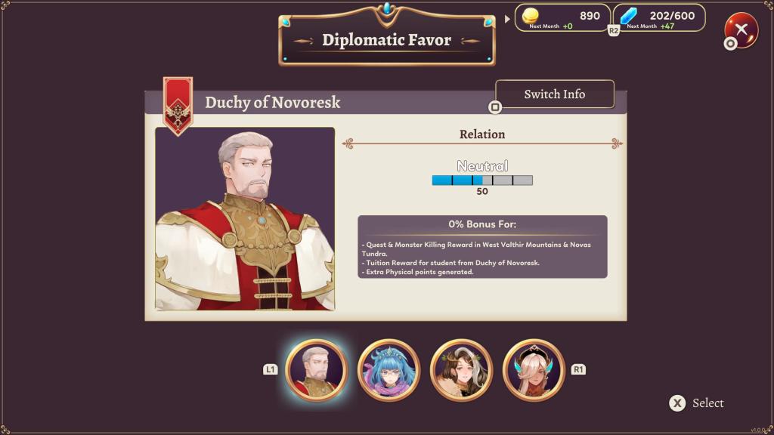This screenshot has width=774, height=435.
Task: Select the grey-haired Duke portrait icon
Action: [x=317, y=370]
